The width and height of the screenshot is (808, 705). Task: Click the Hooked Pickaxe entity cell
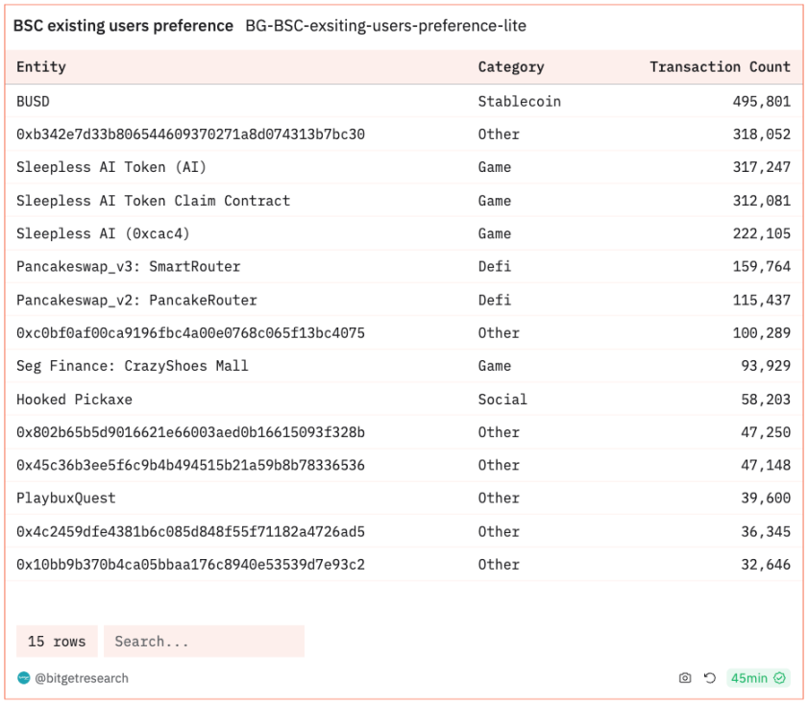[74, 400]
